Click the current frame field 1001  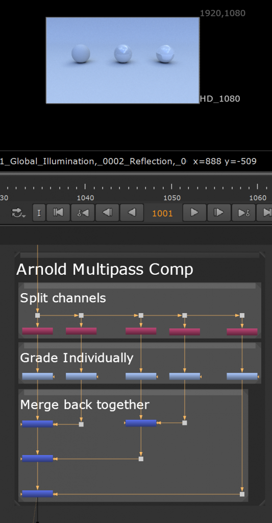tap(163, 213)
